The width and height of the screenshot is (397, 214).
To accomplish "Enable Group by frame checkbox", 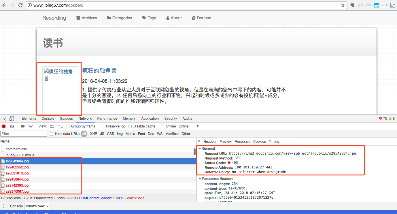I will tap(68, 126).
